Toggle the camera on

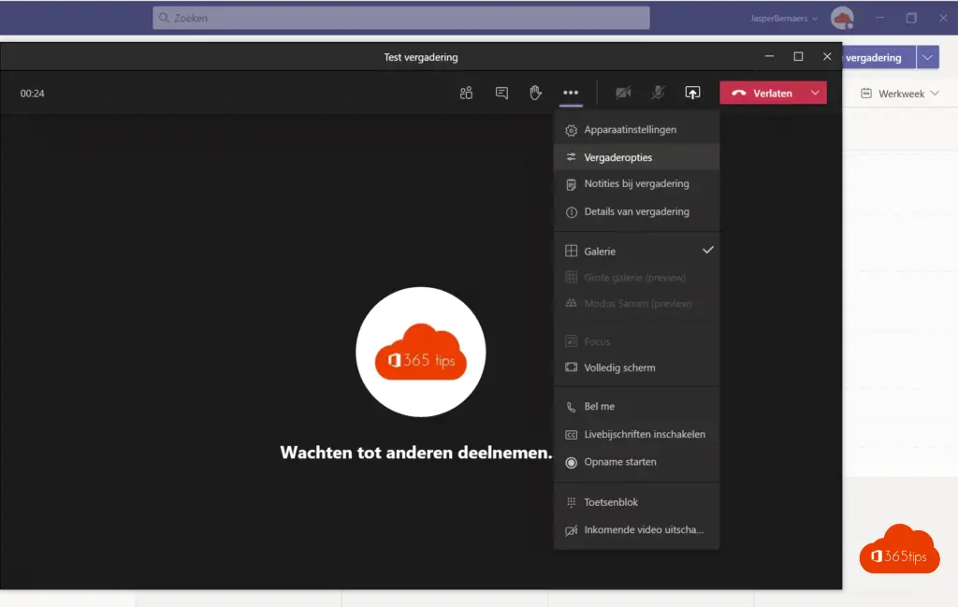point(623,93)
